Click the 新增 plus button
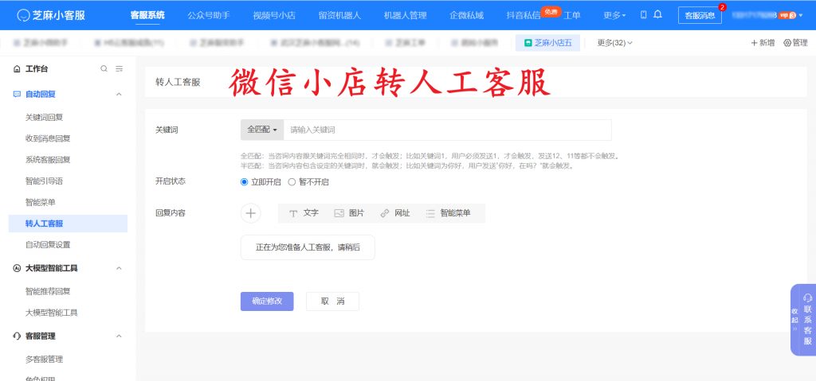816x381 pixels. pos(763,43)
